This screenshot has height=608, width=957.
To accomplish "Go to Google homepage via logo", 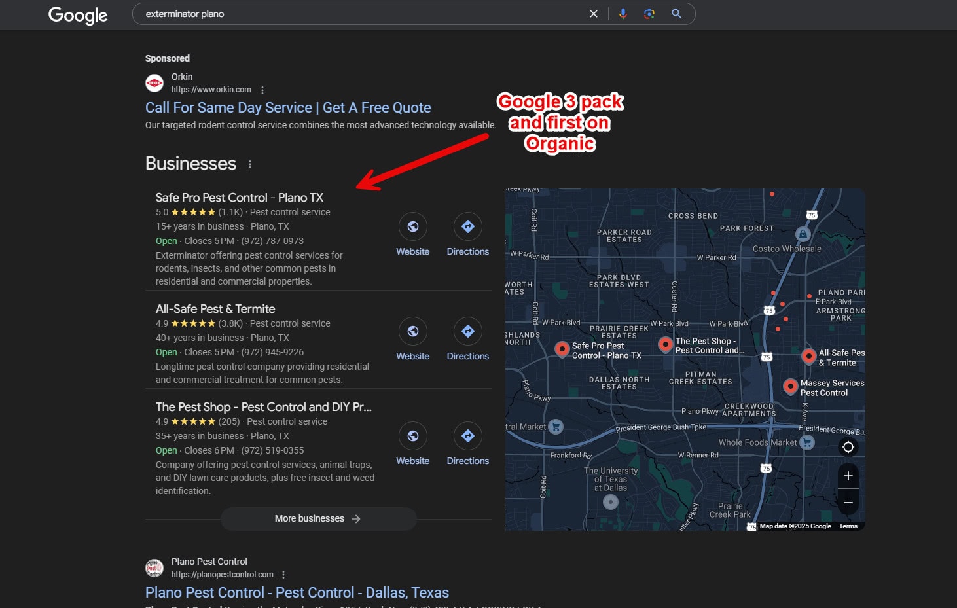I will coord(78,15).
